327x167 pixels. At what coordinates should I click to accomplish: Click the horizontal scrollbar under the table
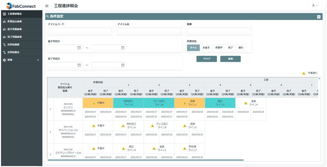click(x=145, y=160)
